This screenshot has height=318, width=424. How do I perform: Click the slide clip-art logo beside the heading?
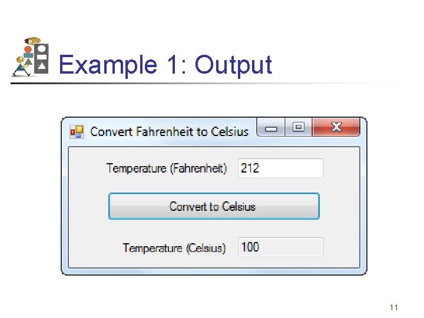click(x=30, y=57)
